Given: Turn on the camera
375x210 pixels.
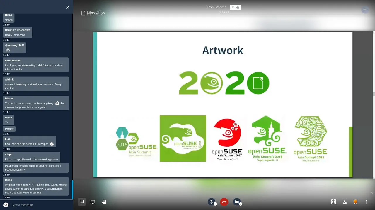Looking at the screenshot, I should [237, 202].
